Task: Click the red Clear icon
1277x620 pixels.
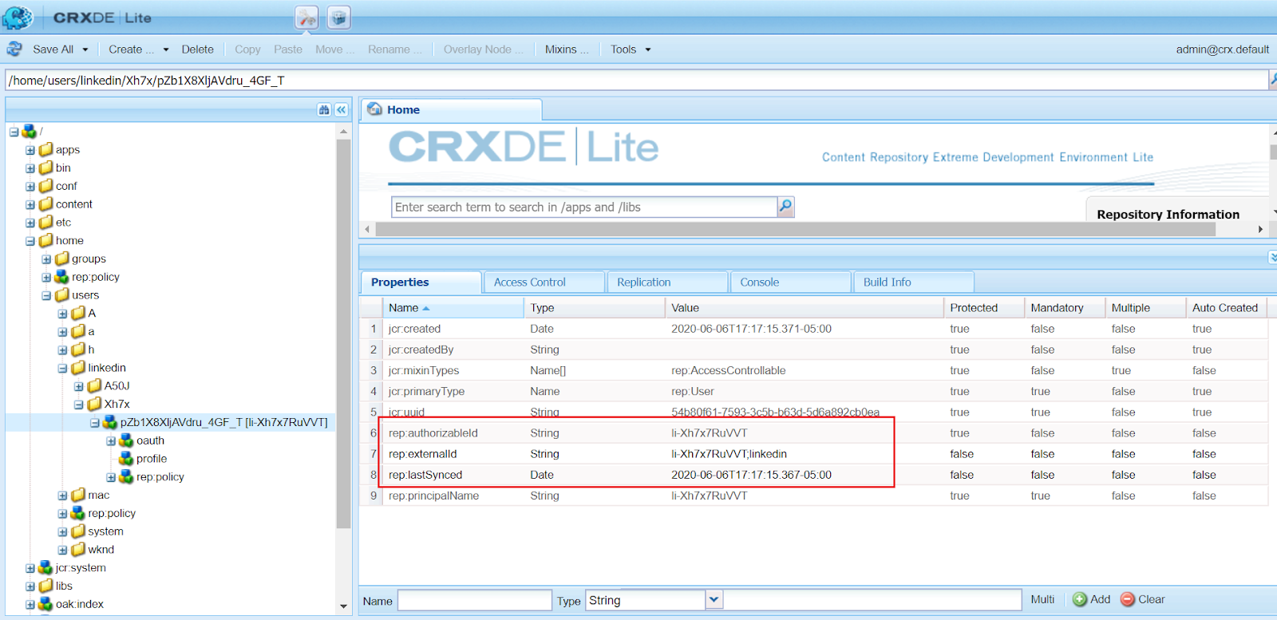Action: click(x=1128, y=599)
